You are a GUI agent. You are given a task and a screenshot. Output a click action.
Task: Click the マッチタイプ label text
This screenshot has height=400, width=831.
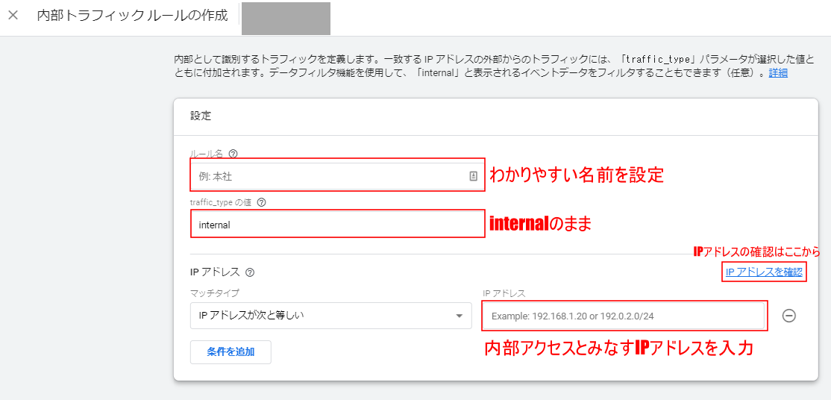pyautogui.click(x=215, y=293)
